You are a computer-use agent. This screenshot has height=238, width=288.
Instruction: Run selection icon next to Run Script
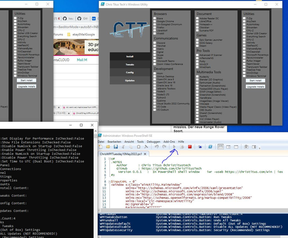click(182, 147)
